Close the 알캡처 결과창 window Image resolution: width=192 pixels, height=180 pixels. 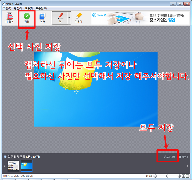point(187,4)
